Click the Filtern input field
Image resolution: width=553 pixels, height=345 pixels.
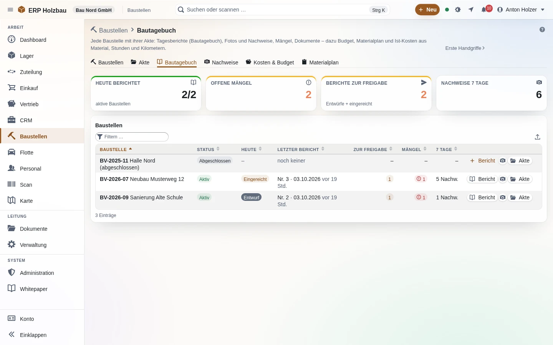pyautogui.click(x=132, y=137)
